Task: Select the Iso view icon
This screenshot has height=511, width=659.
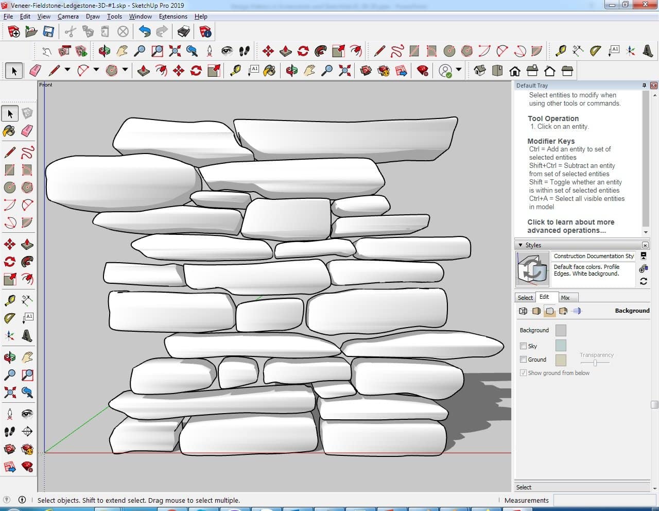Action: tap(480, 71)
